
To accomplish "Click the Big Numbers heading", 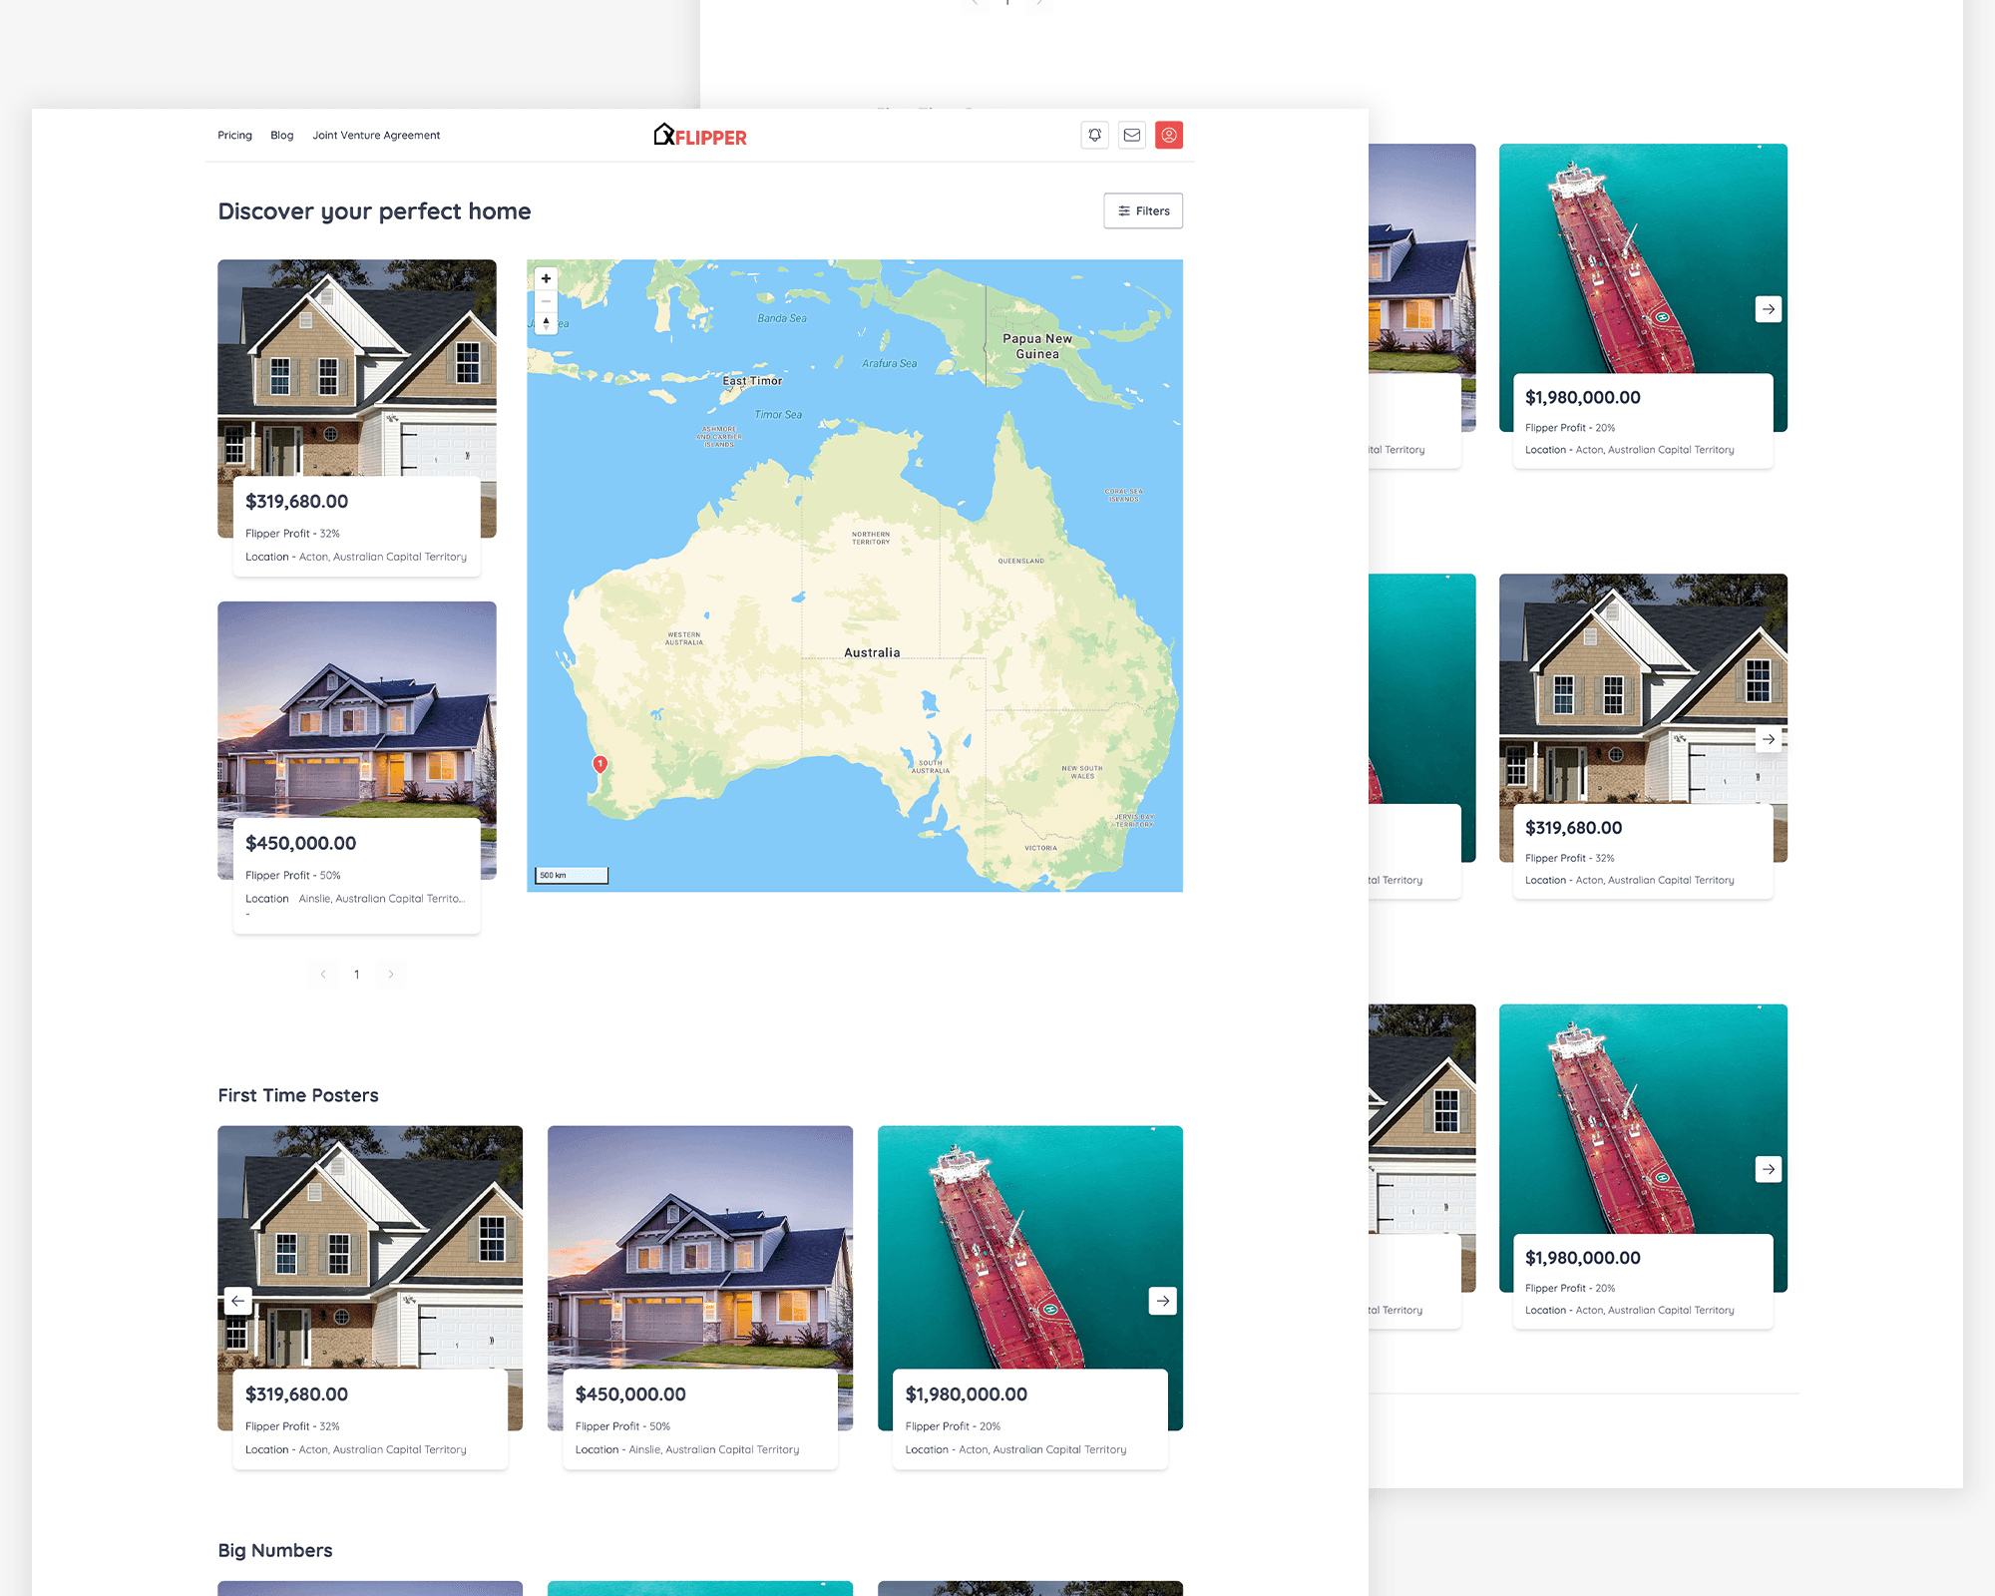I will pyautogui.click(x=275, y=1550).
